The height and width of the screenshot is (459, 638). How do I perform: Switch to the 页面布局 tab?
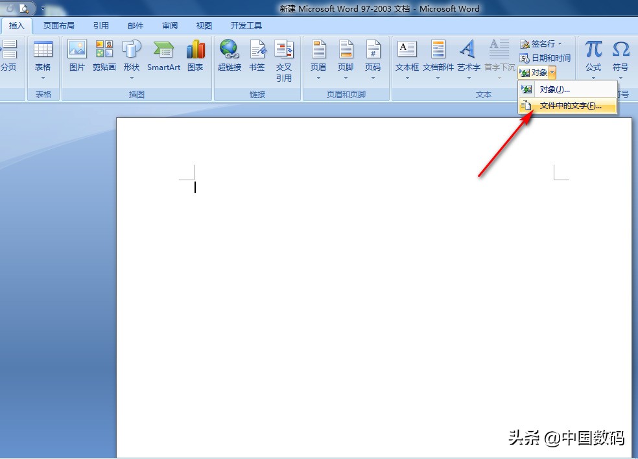tap(58, 26)
